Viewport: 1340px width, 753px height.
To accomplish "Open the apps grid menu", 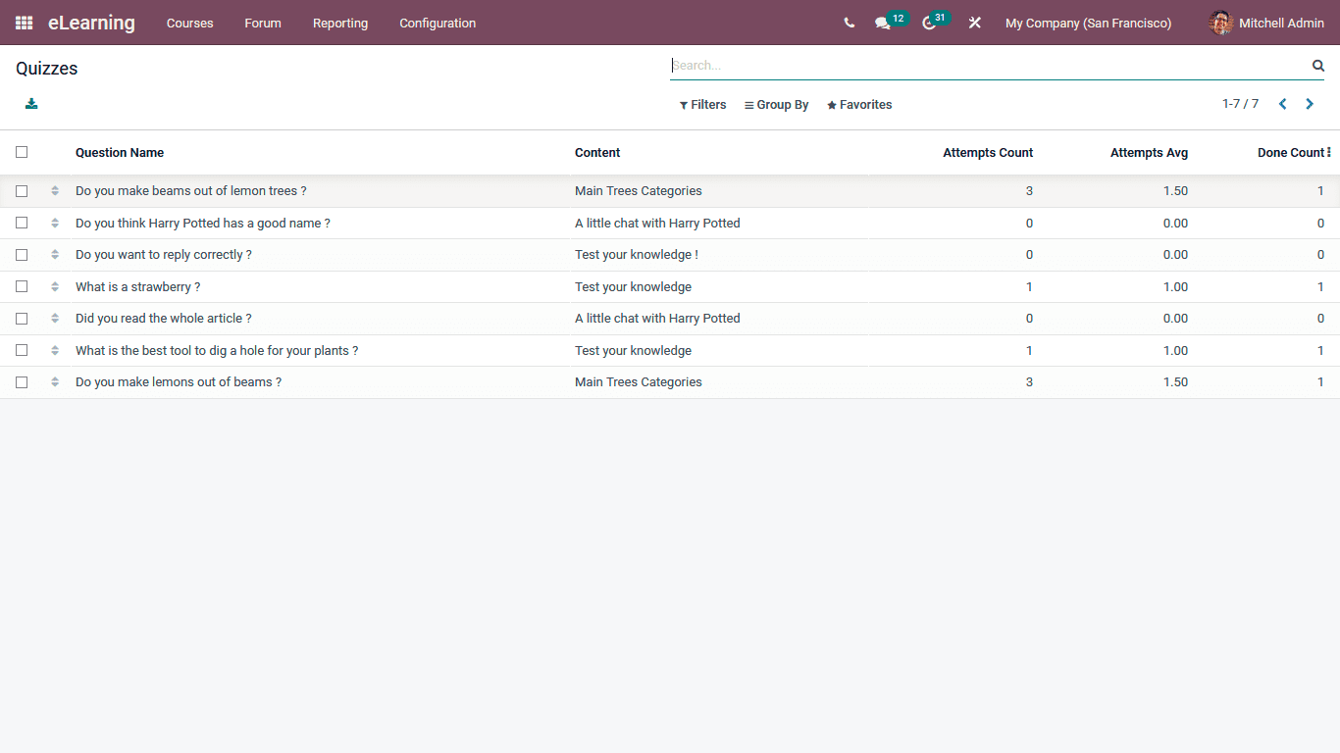I will coord(22,23).
